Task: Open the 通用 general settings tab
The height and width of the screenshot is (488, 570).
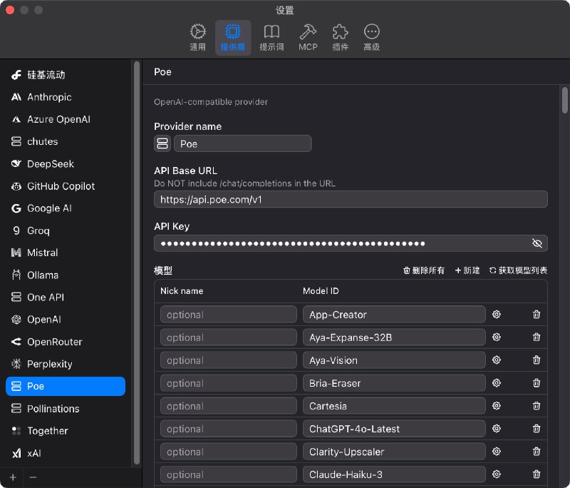Action: coord(198,38)
